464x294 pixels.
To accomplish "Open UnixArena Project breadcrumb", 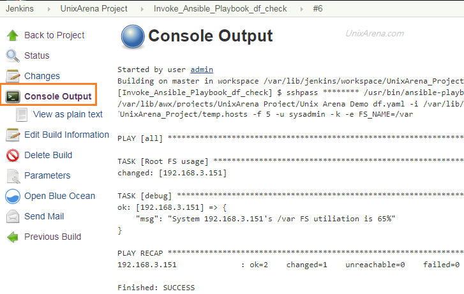I will 94,8.
